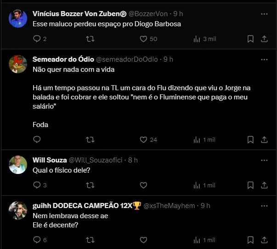The image size is (277, 249).
Task: Open the 8 h timestamp on Will's tweet
Action: [133, 160]
